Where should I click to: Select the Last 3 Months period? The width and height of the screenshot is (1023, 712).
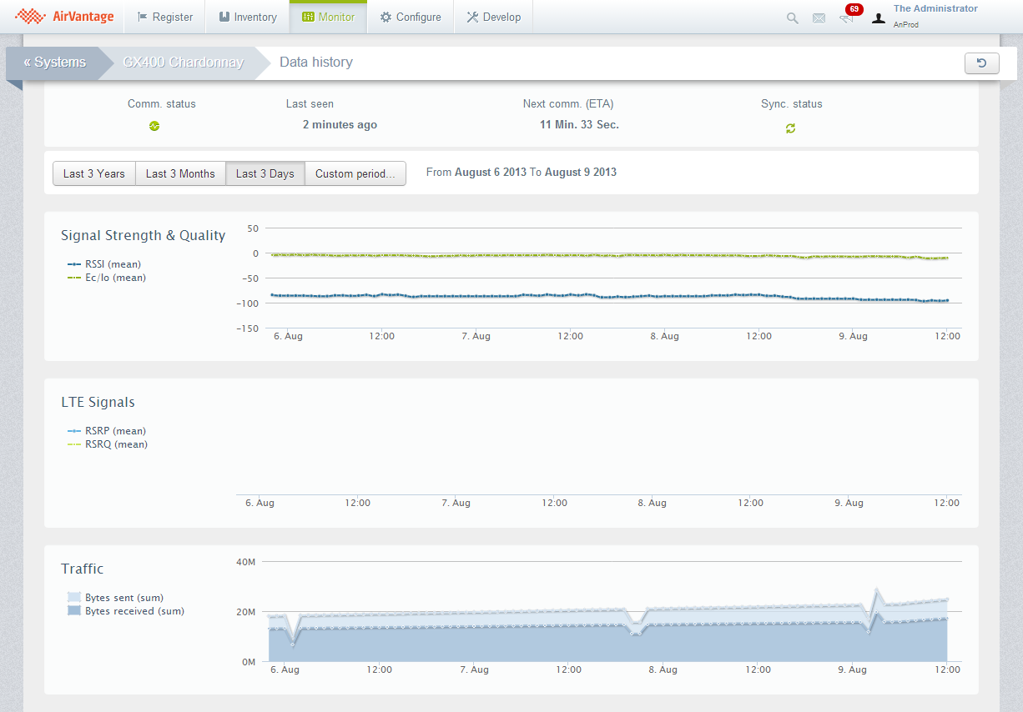pyautogui.click(x=180, y=173)
